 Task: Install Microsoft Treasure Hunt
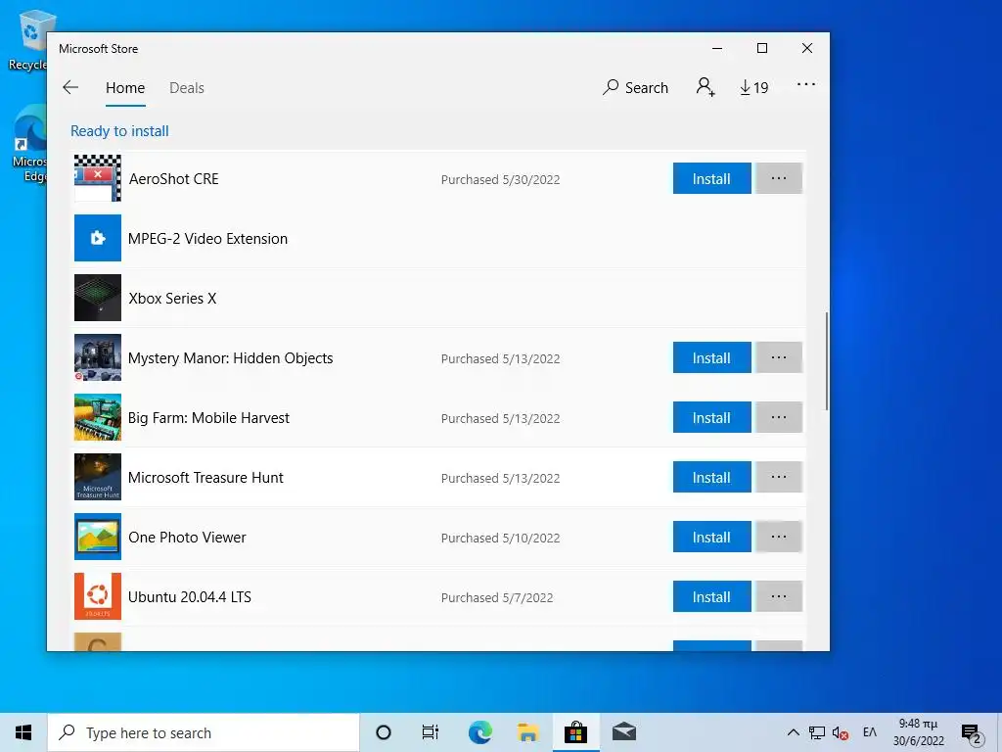(712, 477)
